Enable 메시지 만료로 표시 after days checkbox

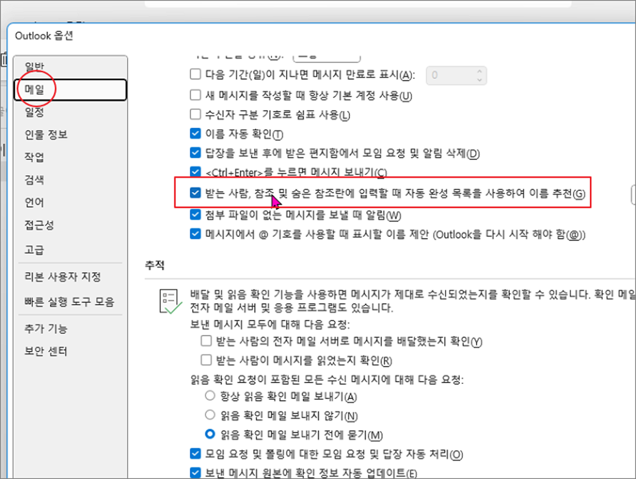(195, 75)
